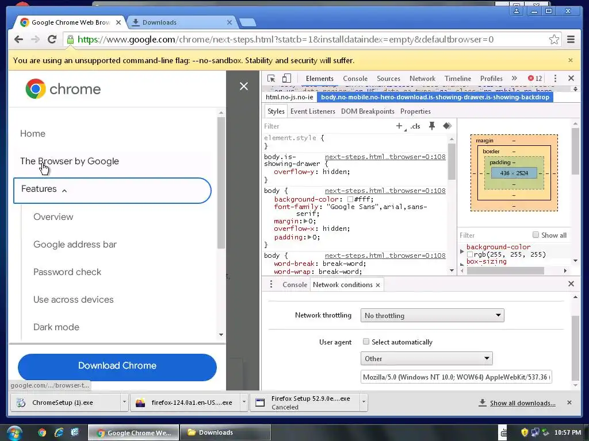
Task: Open the Password check feature link
Action: pyautogui.click(x=67, y=272)
